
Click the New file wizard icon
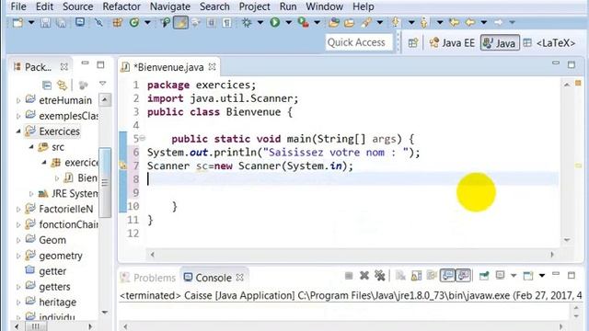pos(17,23)
